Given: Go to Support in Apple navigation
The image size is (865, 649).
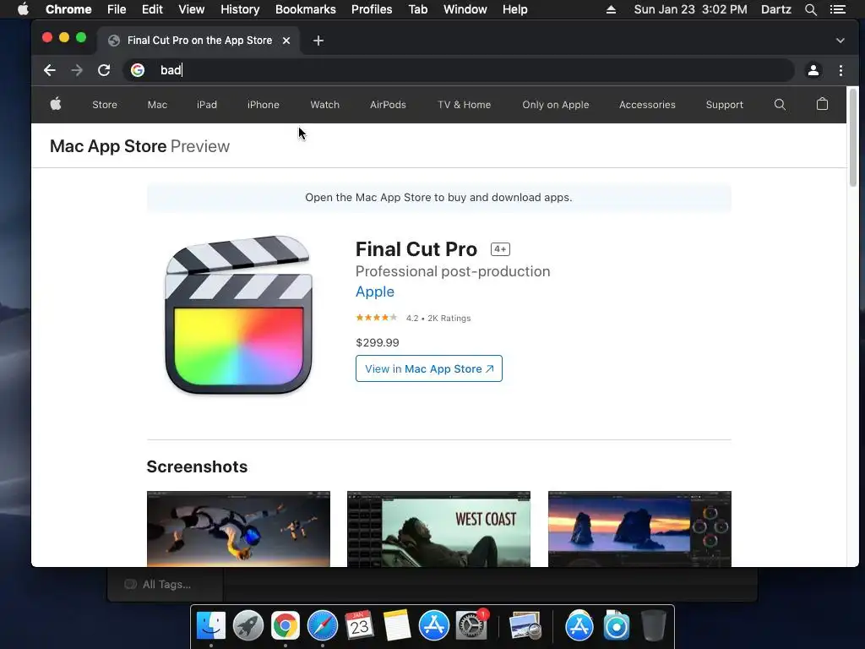Looking at the screenshot, I should coord(724,104).
